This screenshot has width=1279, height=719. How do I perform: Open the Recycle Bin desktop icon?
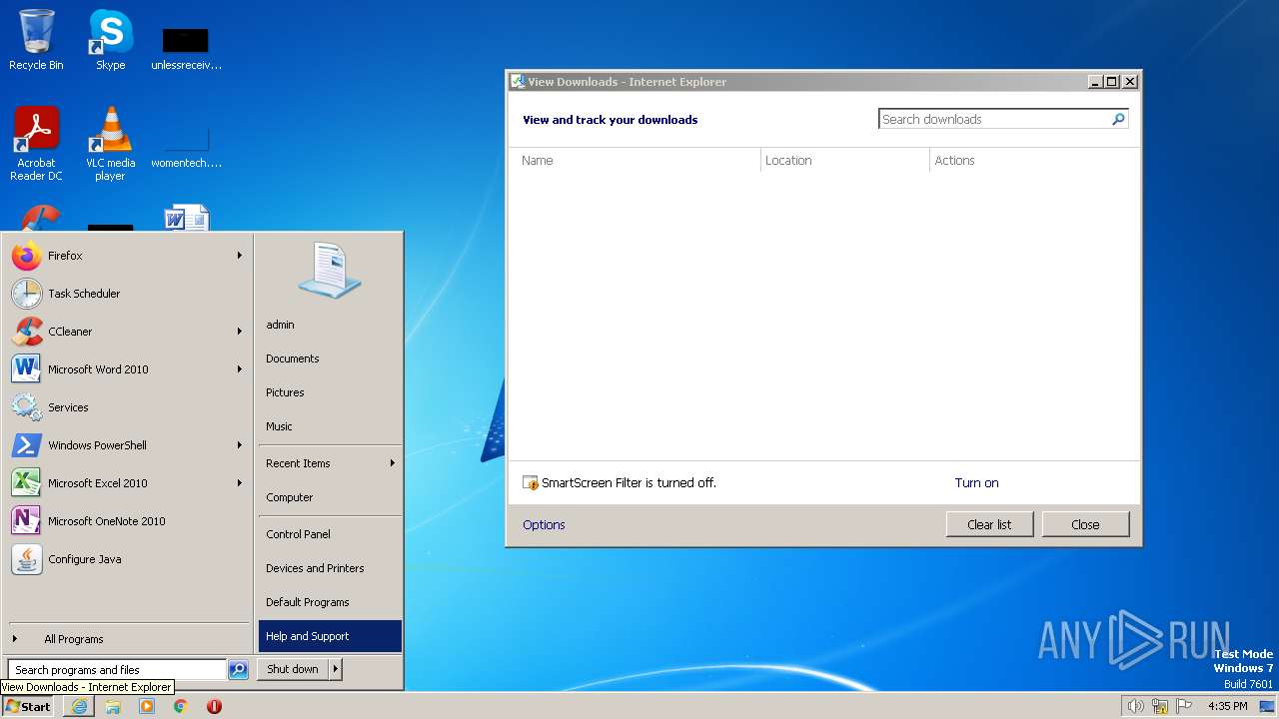point(36,40)
